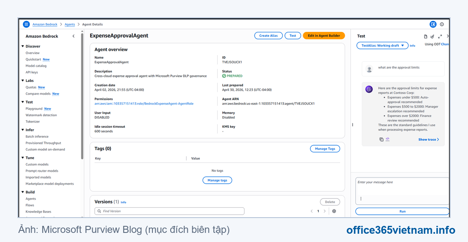
Task: Collapse the Amazon Bedrock sidebar chevron
Action: coord(74,36)
